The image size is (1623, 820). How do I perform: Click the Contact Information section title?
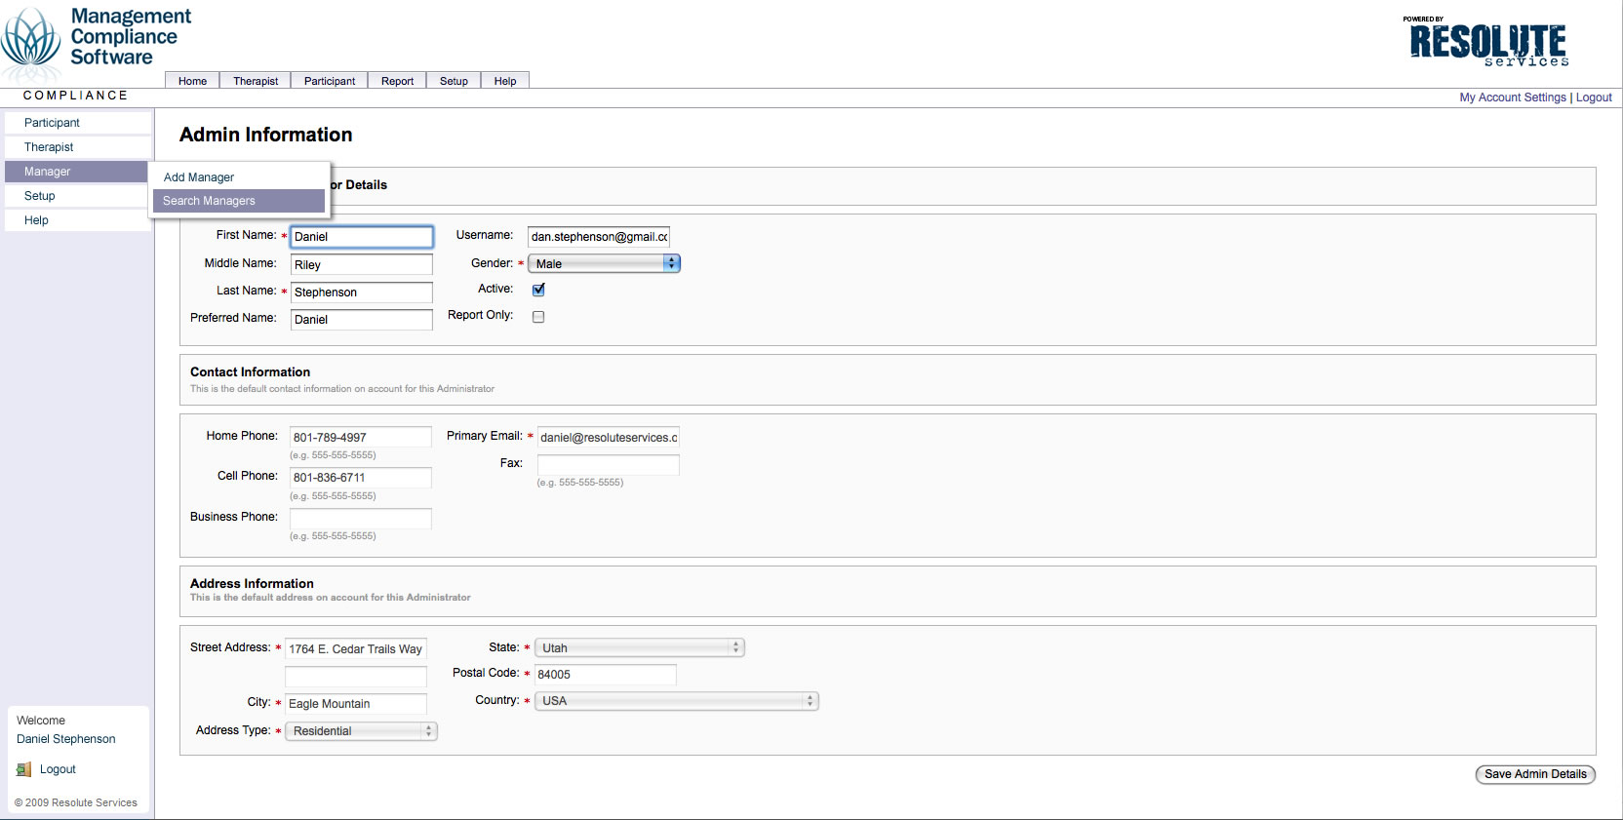(250, 372)
